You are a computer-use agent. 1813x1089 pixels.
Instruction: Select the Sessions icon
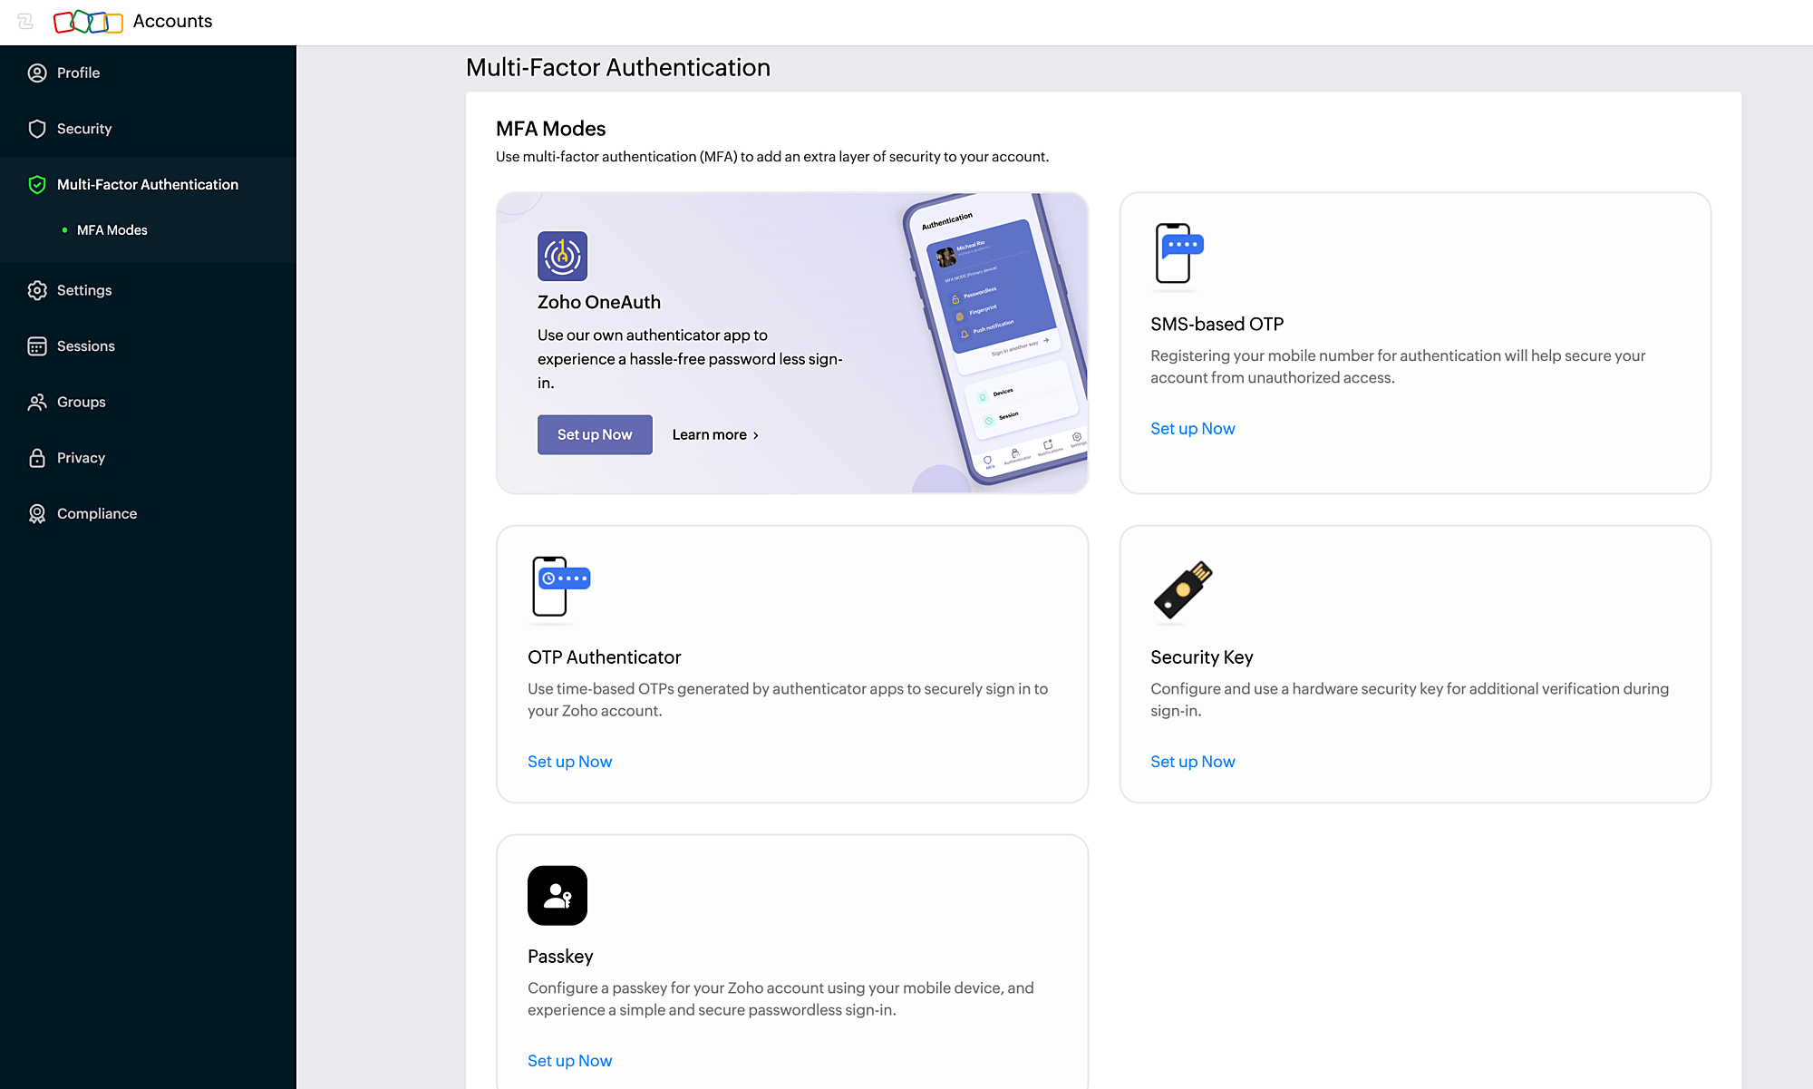[x=37, y=345]
